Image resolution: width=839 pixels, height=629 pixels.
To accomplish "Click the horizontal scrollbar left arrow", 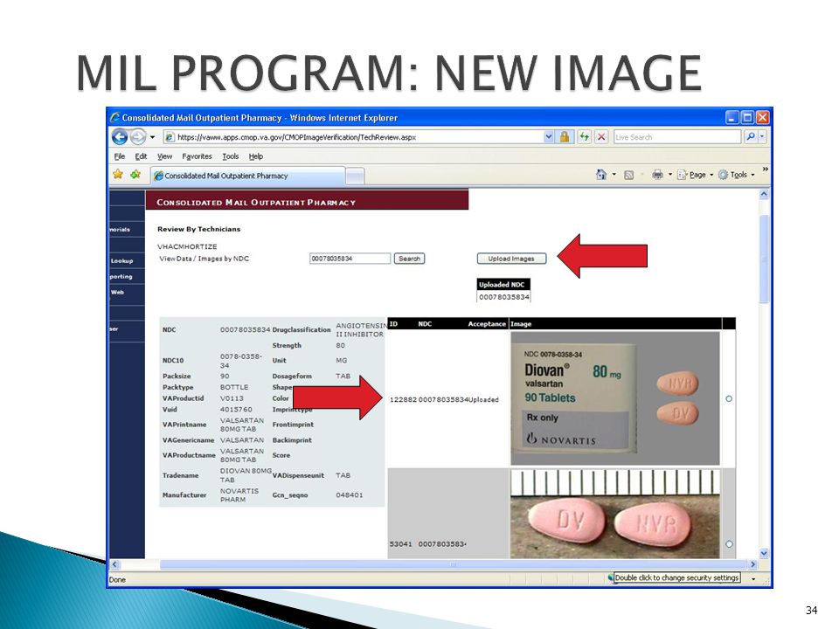I will click(114, 564).
